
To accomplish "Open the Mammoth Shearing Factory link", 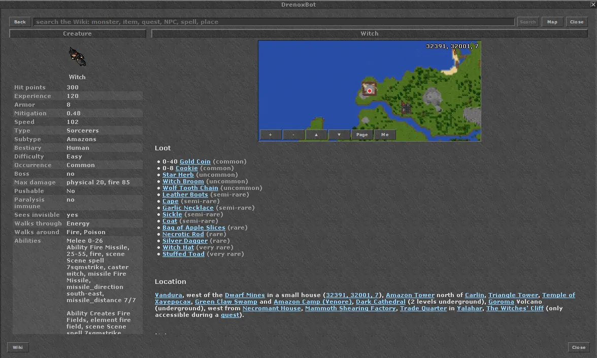I will tap(350, 309).
